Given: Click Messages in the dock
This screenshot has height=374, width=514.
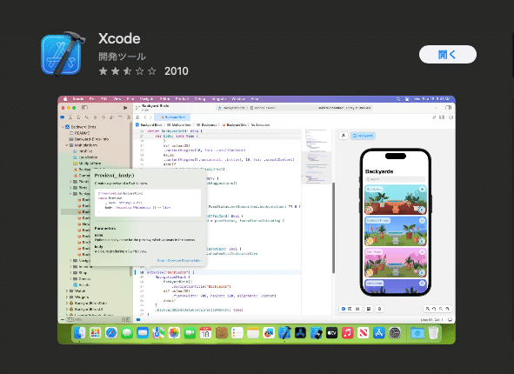Looking at the screenshot, I should (x=127, y=333).
